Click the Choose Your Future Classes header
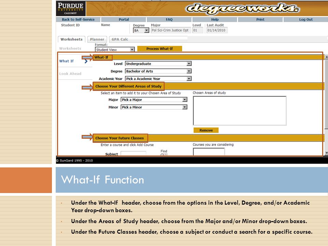Viewport: 328px width, 246px height. click(x=120, y=138)
